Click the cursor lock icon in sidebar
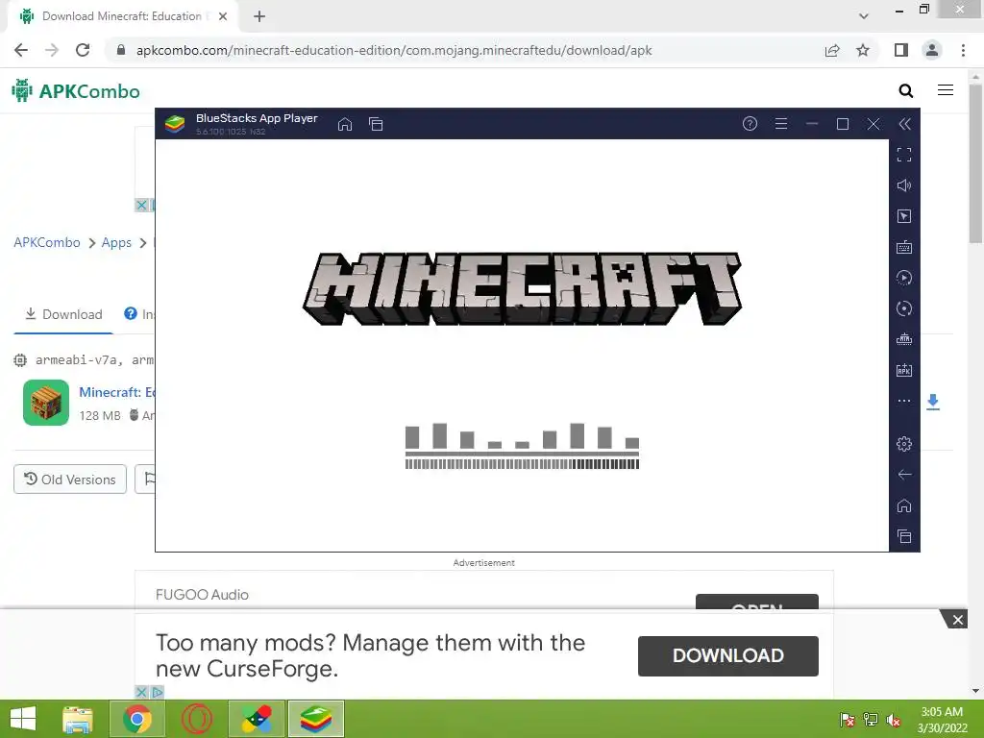This screenshot has height=738, width=984. [x=904, y=216]
